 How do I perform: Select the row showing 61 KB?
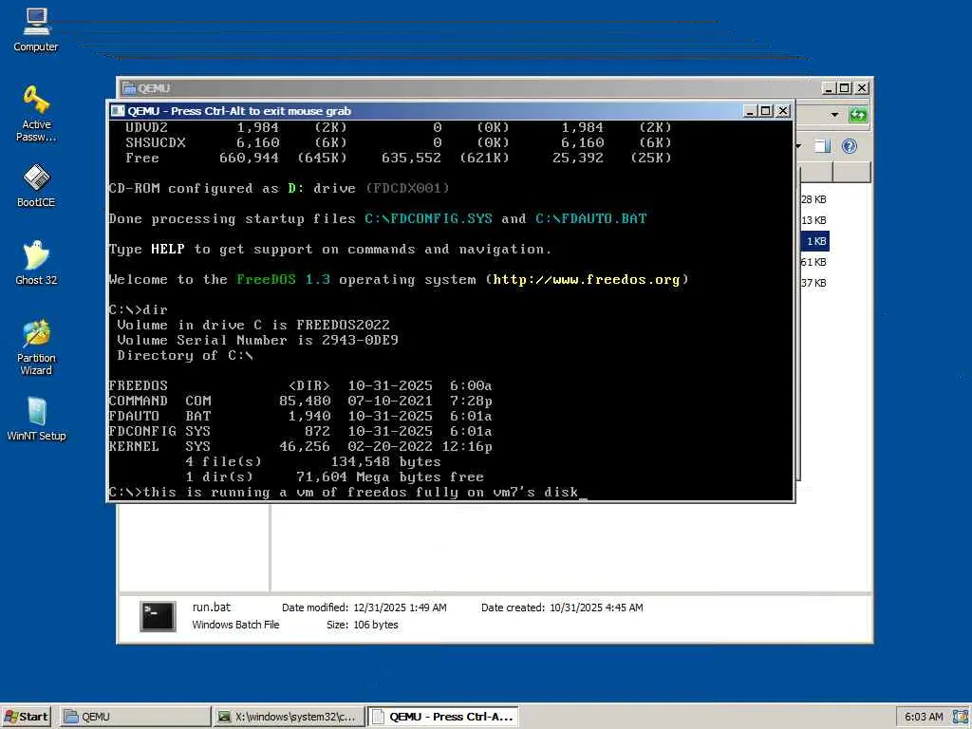(813, 262)
